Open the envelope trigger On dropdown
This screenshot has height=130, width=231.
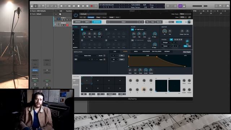click(114, 59)
